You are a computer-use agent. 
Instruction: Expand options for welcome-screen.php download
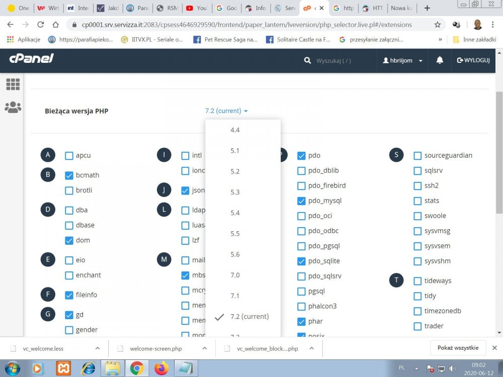tap(205, 348)
